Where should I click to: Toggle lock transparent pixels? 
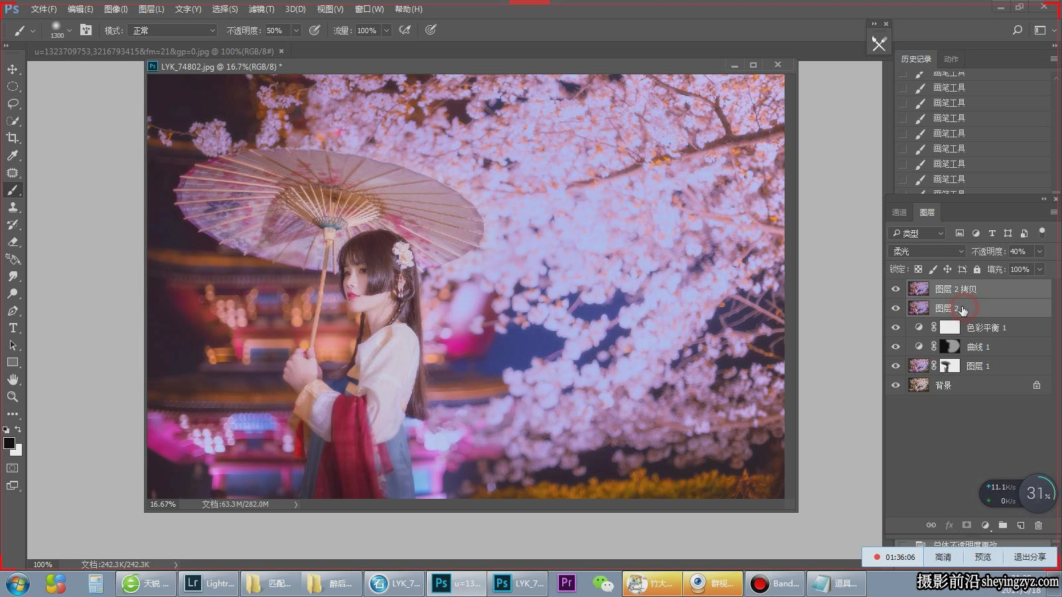(x=918, y=269)
